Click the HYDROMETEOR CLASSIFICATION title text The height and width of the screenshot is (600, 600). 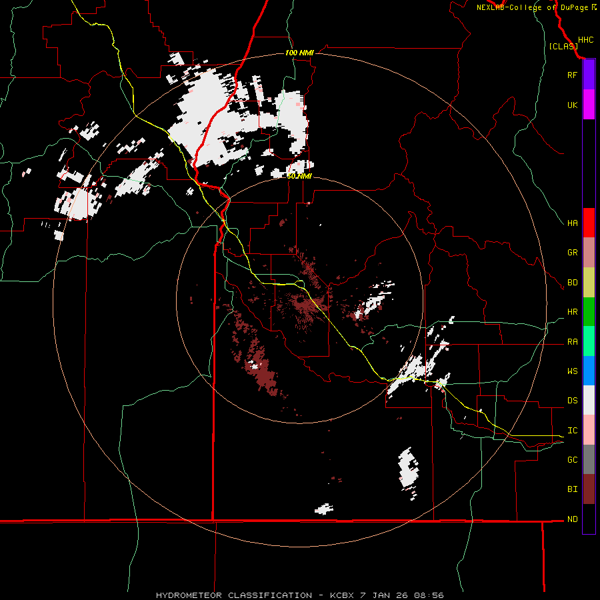coord(234,595)
